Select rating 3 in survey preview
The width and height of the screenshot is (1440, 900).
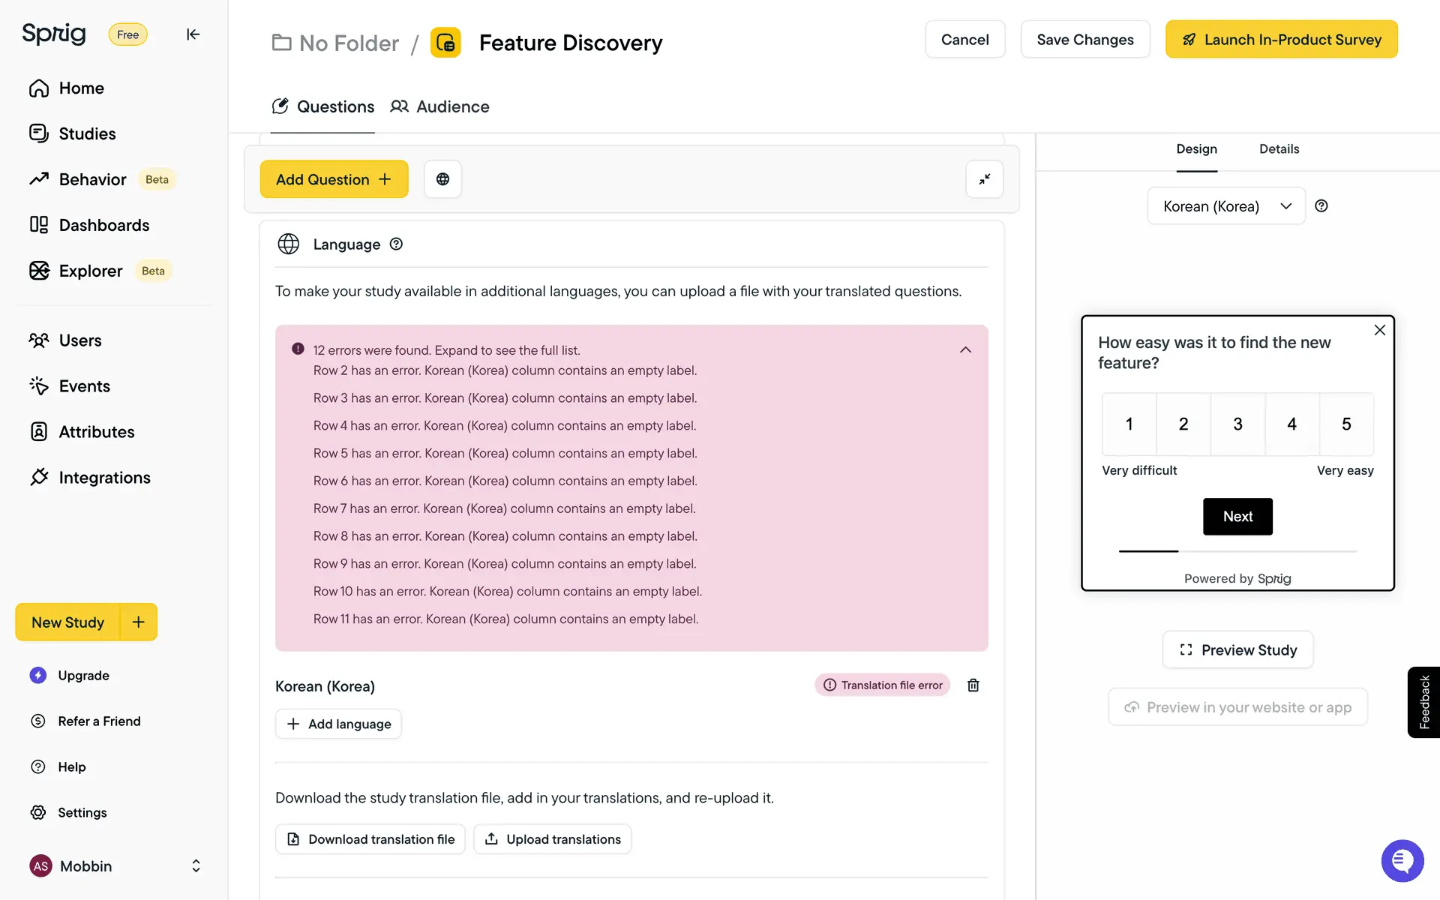1237,424
